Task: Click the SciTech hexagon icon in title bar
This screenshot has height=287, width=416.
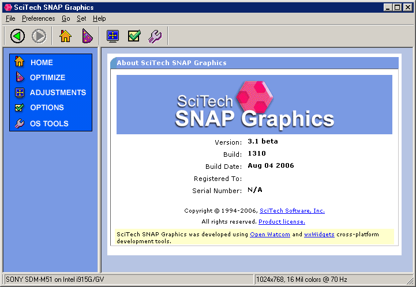Action: 8,7
